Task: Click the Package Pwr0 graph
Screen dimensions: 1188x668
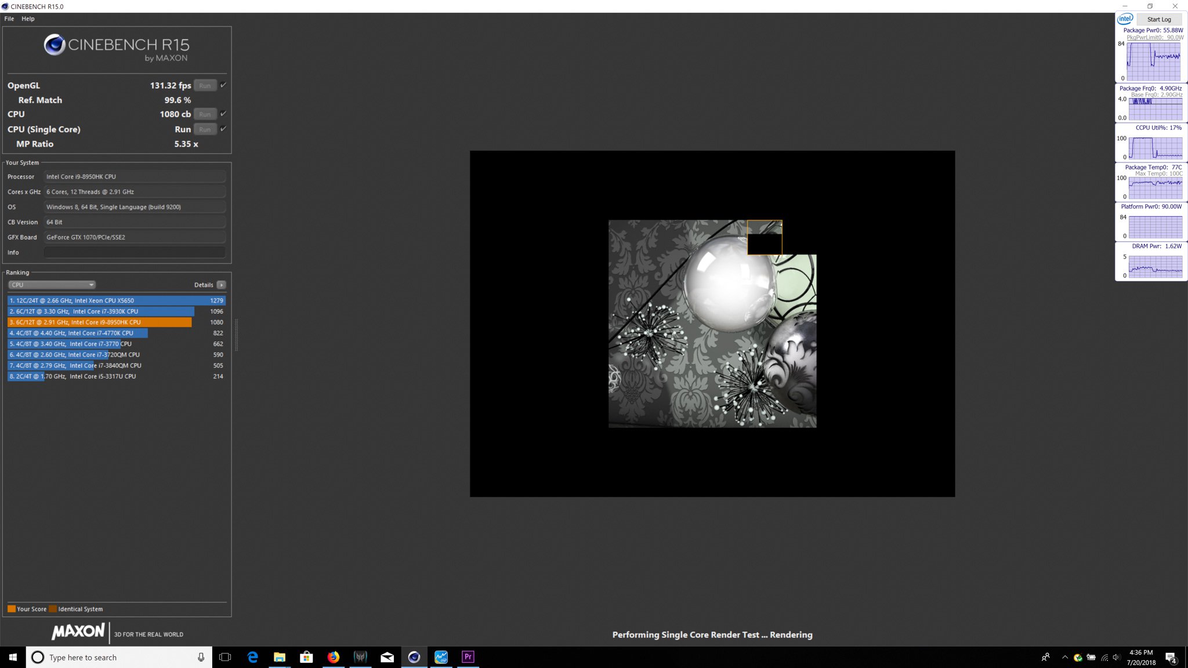Action: pyautogui.click(x=1154, y=61)
